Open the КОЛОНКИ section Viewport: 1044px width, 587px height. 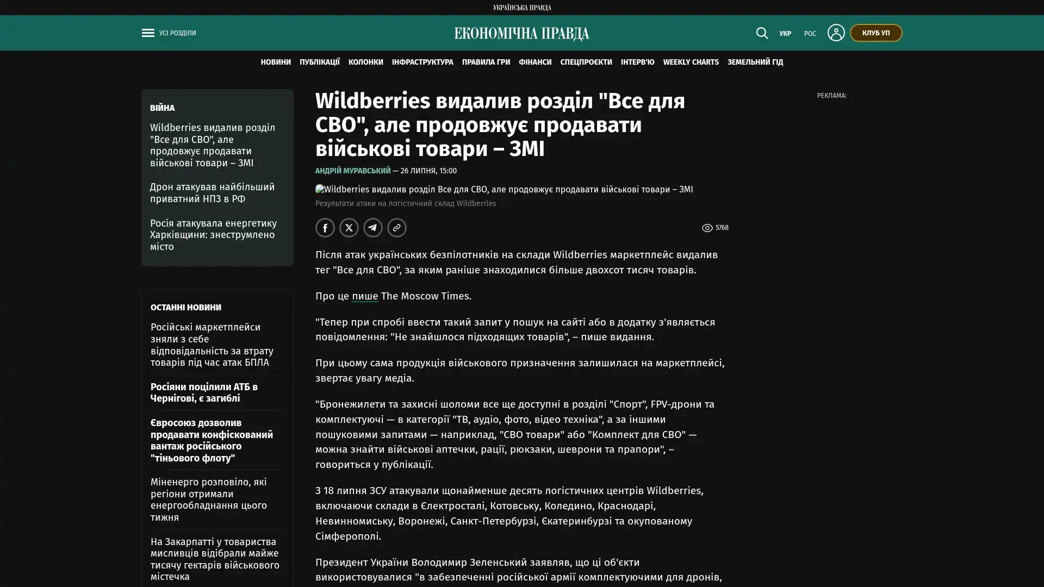tap(366, 62)
